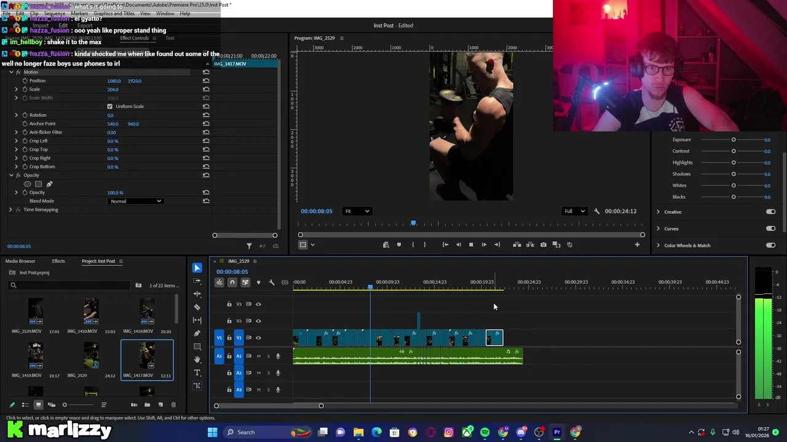787x442 pixels.
Task: Click Go to In point button
Action: (x=445, y=245)
